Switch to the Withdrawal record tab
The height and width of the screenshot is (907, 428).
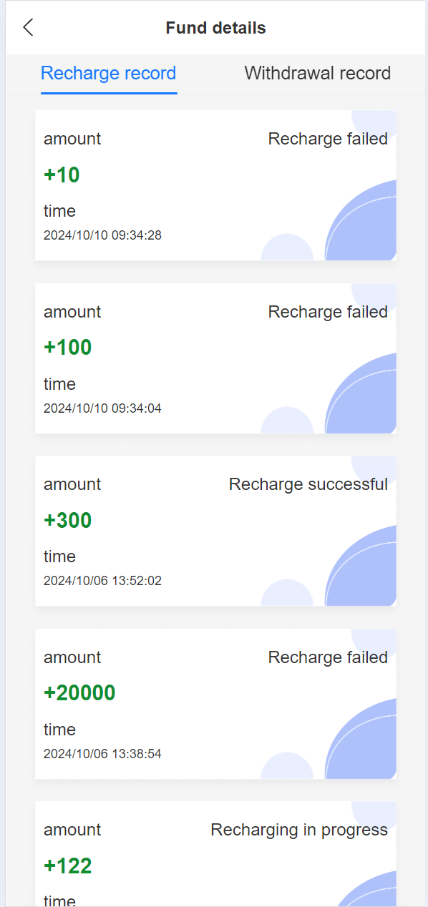point(318,73)
